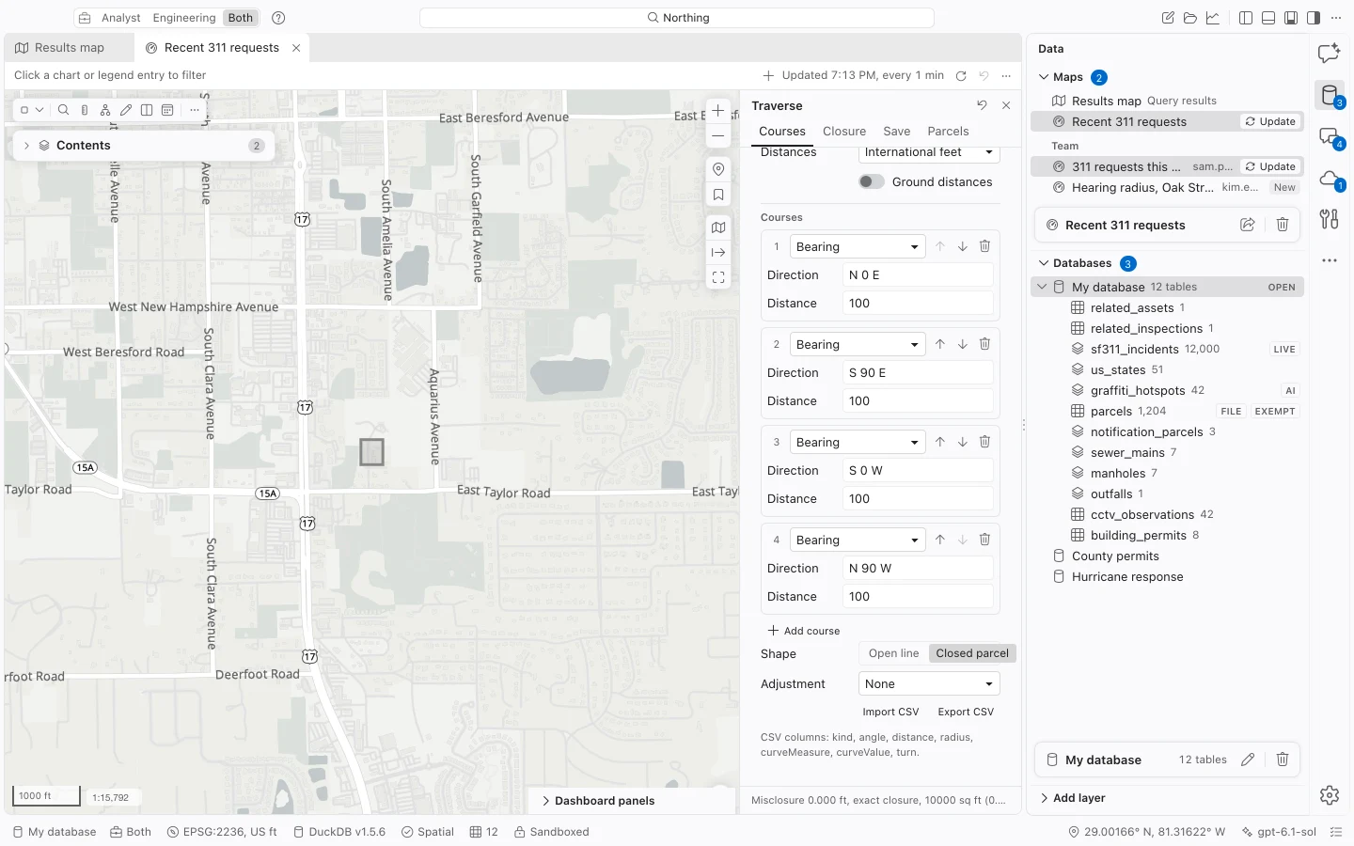Expand the Dashboard panels bar
1354x846 pixels.
598,801
